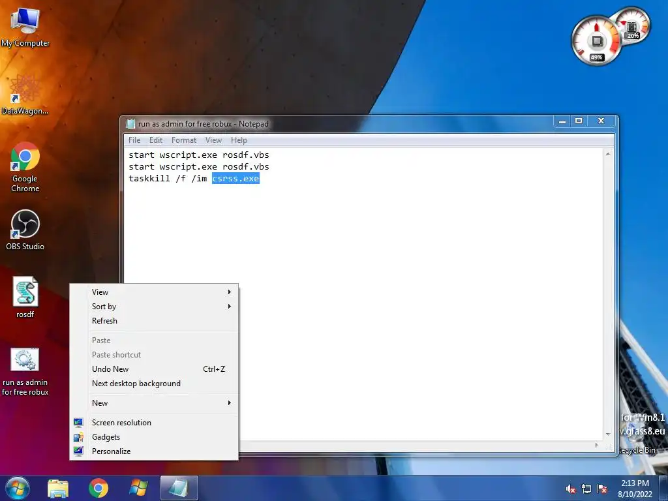The image size is (668, 501).
Task: Open the Format menu in Notepad
Action: pos(183,140)
